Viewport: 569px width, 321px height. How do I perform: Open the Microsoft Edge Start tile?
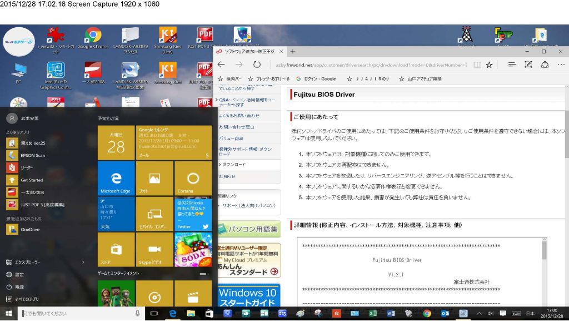pyautogui.click(x=116, y=178)
